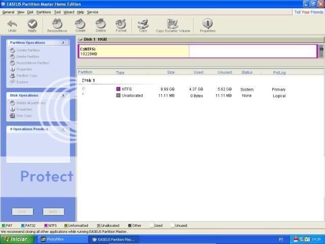Click the 14:39 clock in the system tray

point(316,239)
